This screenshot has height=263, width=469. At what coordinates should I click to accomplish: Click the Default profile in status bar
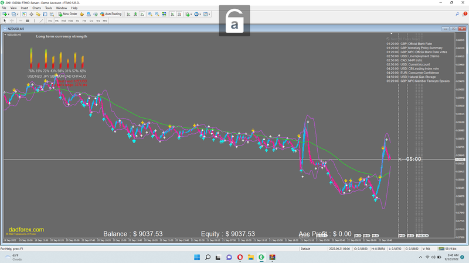(305, 249)
